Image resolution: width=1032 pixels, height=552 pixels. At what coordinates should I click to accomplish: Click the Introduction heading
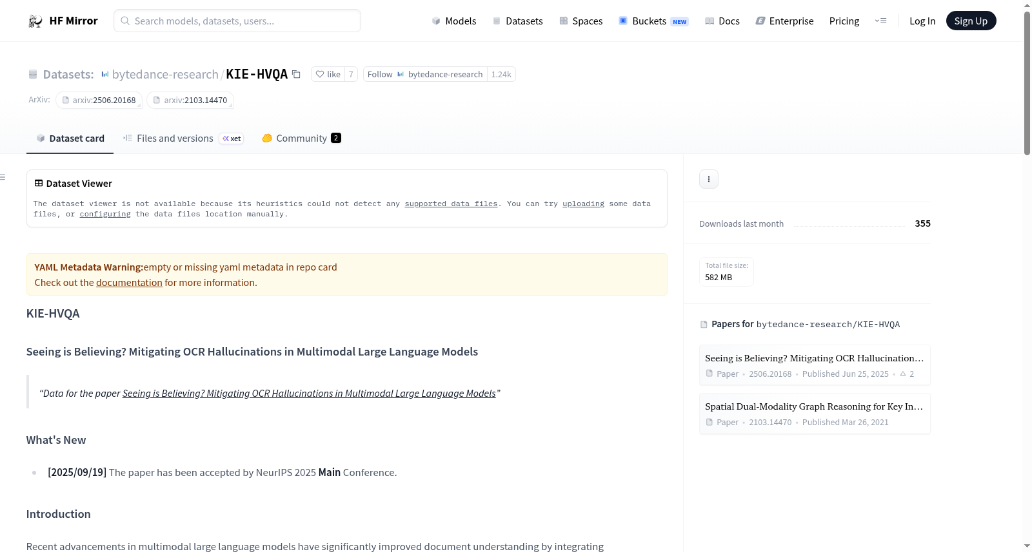point(59,514)
